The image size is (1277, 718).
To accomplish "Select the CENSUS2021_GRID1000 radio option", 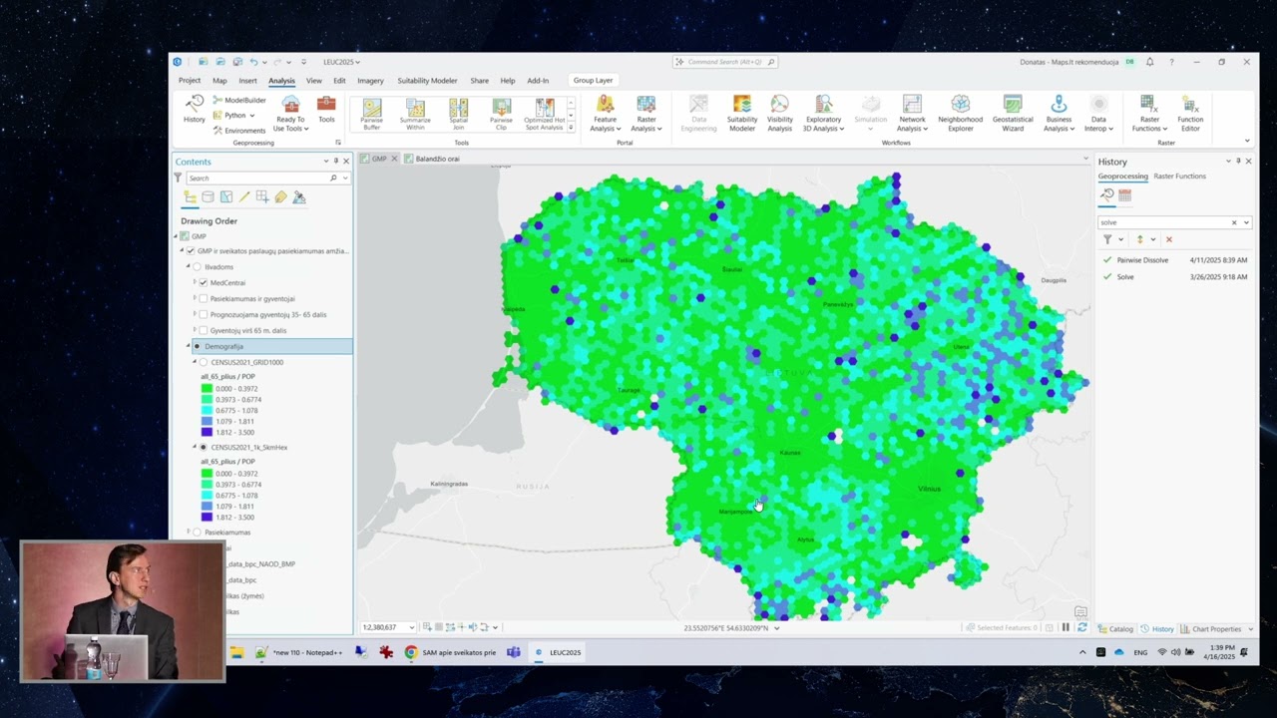I will [204, 362].
